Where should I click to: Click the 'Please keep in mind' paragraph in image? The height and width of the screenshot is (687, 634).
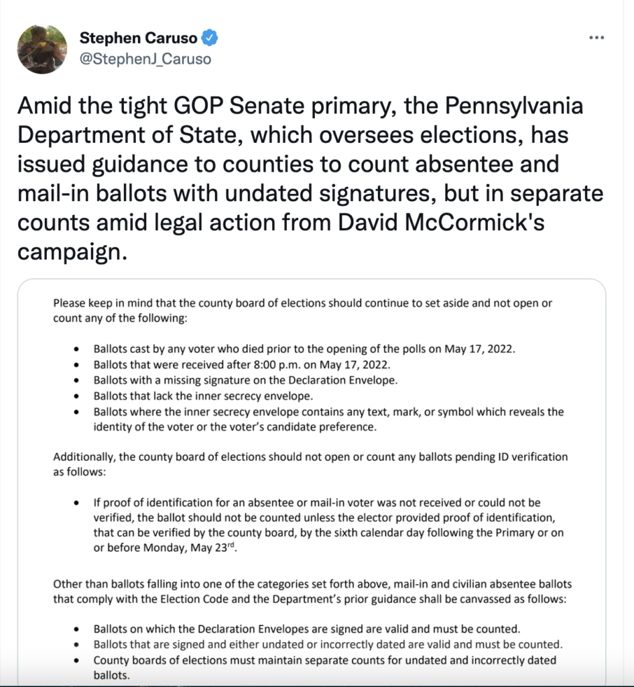pos(302,311)
